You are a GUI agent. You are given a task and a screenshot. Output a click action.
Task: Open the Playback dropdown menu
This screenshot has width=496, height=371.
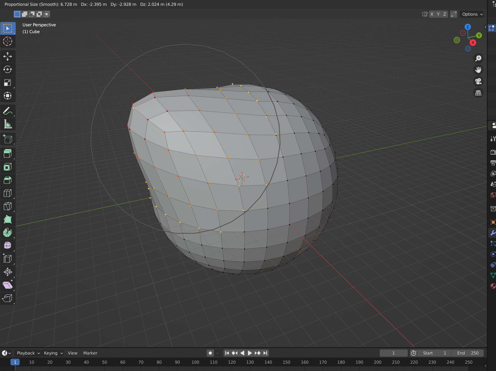point(28,353)
